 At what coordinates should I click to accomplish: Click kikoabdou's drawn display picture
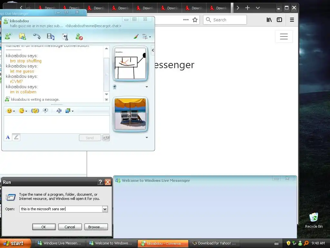[130, 63]
